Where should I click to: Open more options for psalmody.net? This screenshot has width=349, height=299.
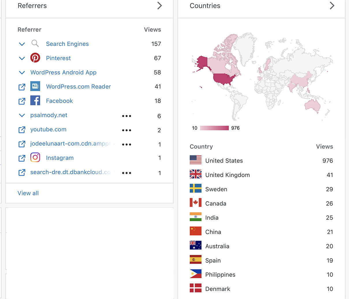pos(126,116)
